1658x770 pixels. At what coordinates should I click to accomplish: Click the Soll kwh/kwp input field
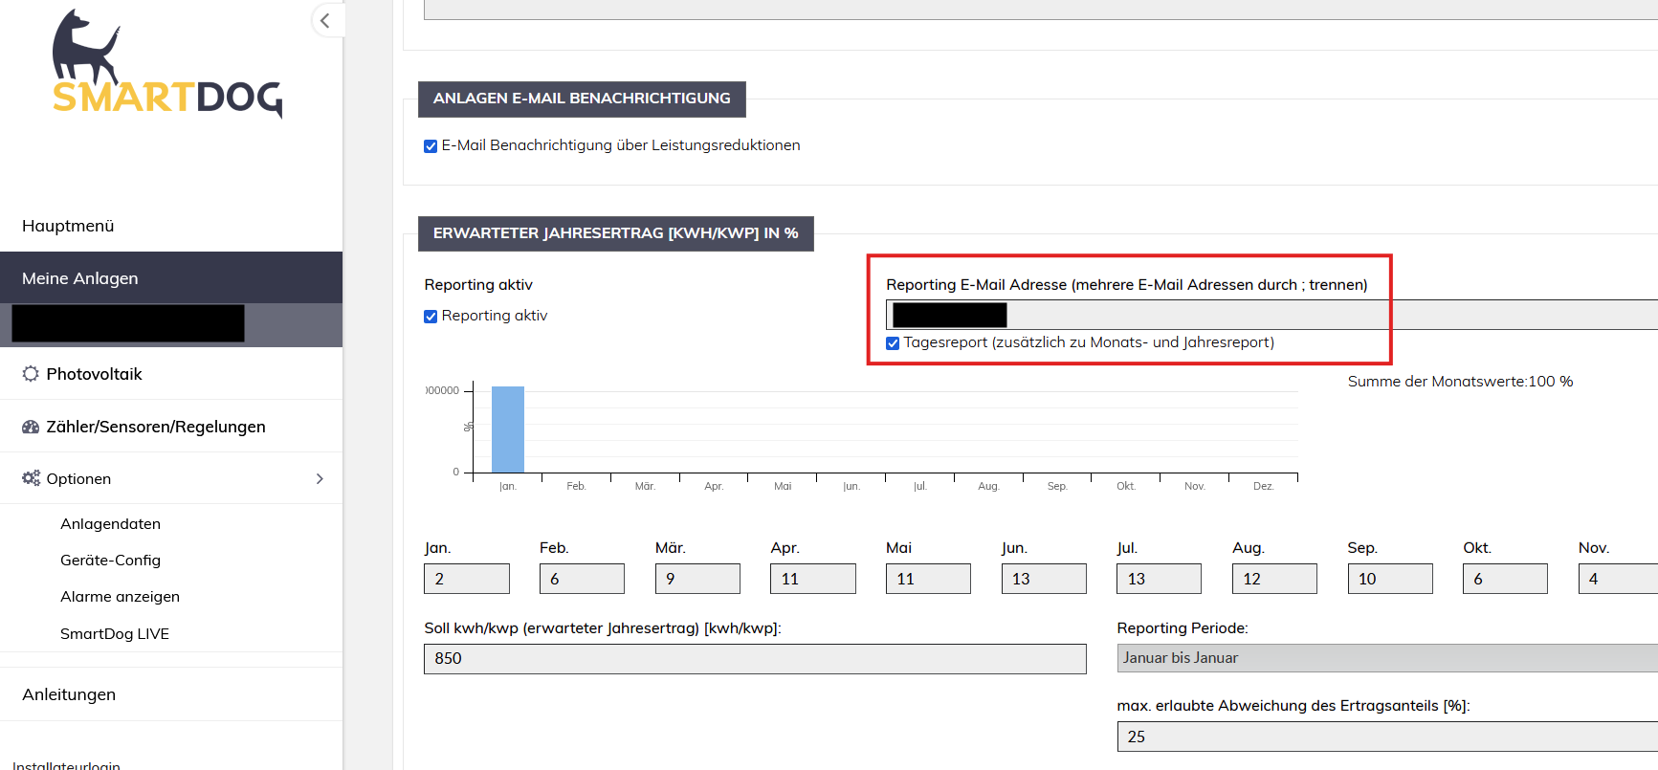754,659
